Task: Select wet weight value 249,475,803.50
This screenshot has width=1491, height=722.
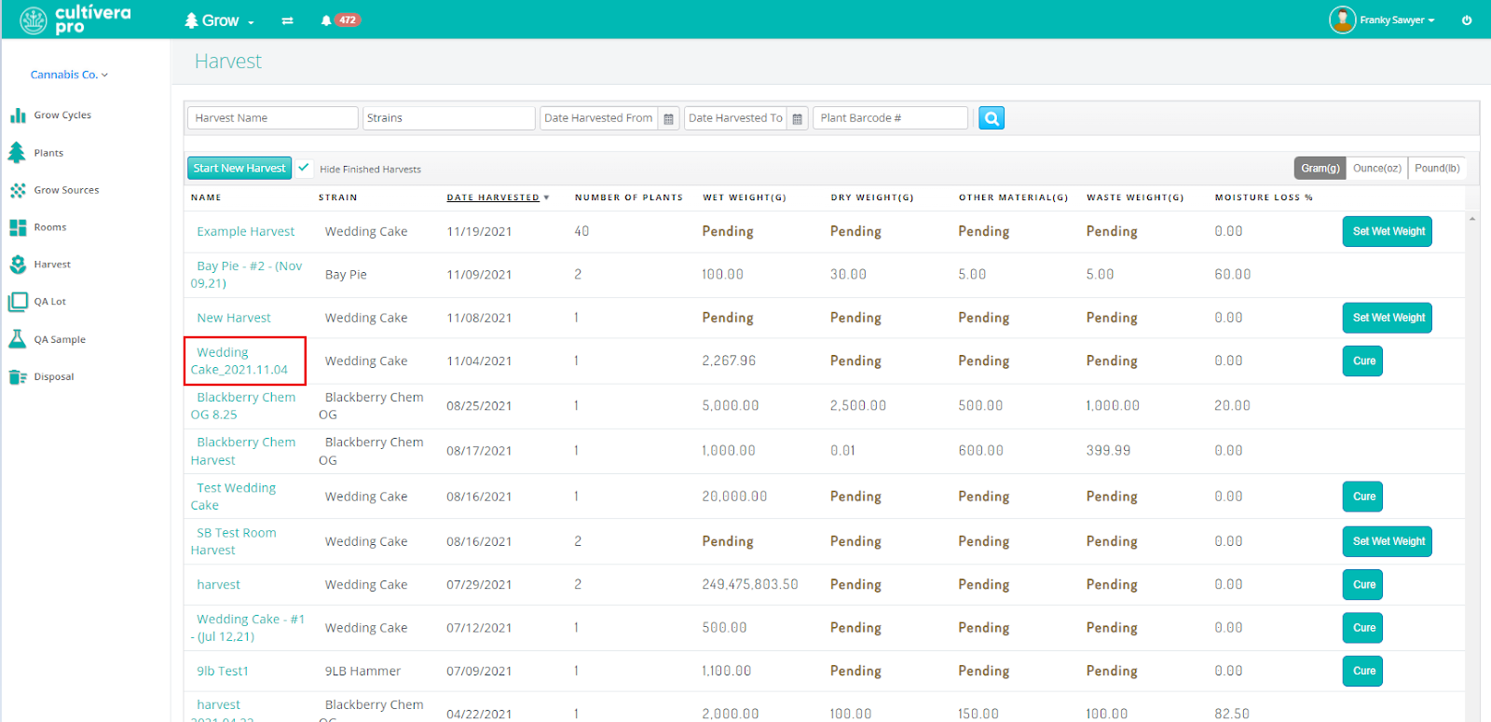Action: point(750,585)
